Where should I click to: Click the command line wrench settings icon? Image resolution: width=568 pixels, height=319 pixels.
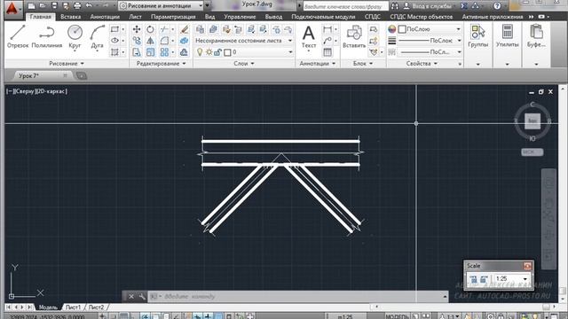142,297
